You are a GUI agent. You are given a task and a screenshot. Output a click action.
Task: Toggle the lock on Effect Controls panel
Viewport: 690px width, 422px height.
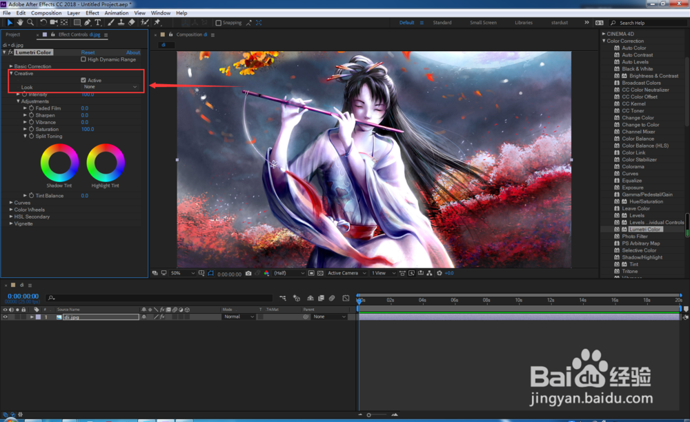click(x=53, y=34)
